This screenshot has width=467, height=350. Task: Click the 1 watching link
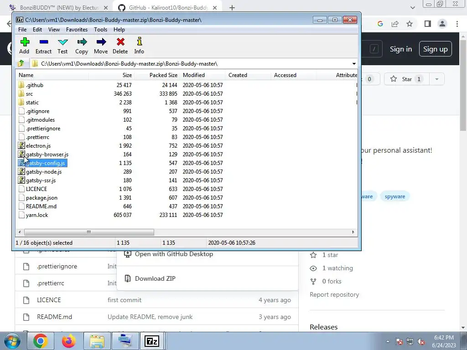tap(337, 268)
